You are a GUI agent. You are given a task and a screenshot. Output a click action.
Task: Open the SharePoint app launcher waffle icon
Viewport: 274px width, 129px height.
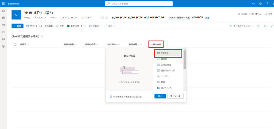coord(3,3)
